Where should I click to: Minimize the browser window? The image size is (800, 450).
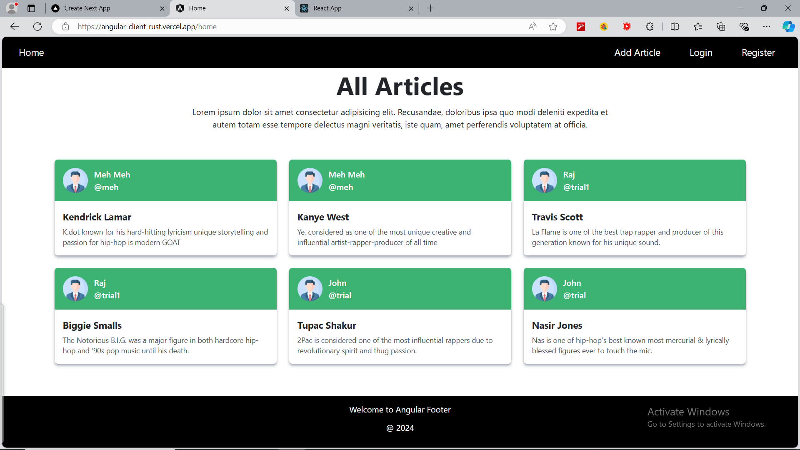pos(740,8)
